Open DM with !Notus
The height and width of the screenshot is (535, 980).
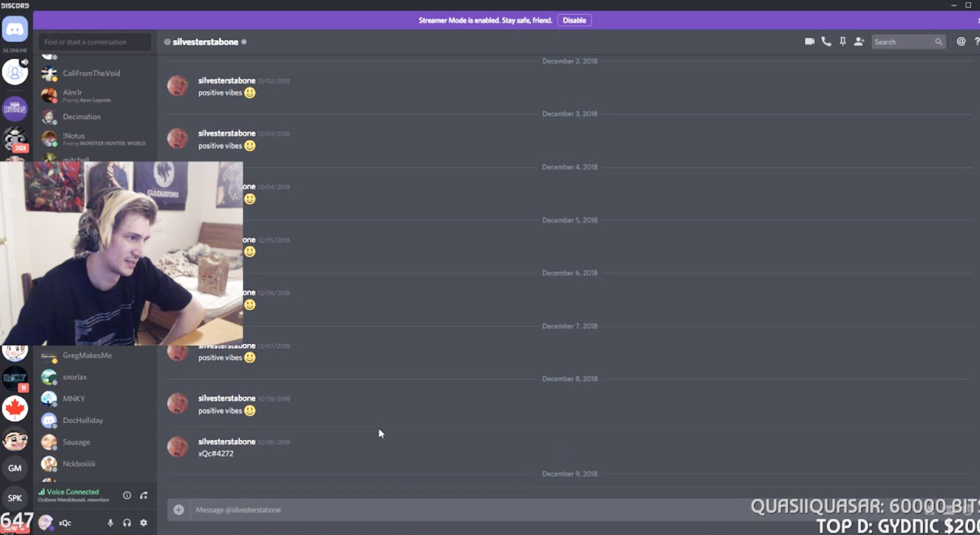(96, 138)
